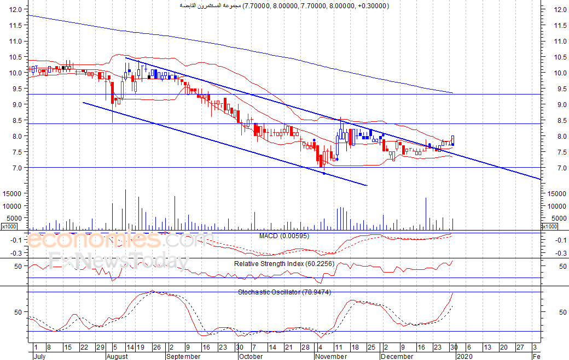This screenshot has width=569, height=360.
Task: Click date label 21 in October
Action: 288,347
